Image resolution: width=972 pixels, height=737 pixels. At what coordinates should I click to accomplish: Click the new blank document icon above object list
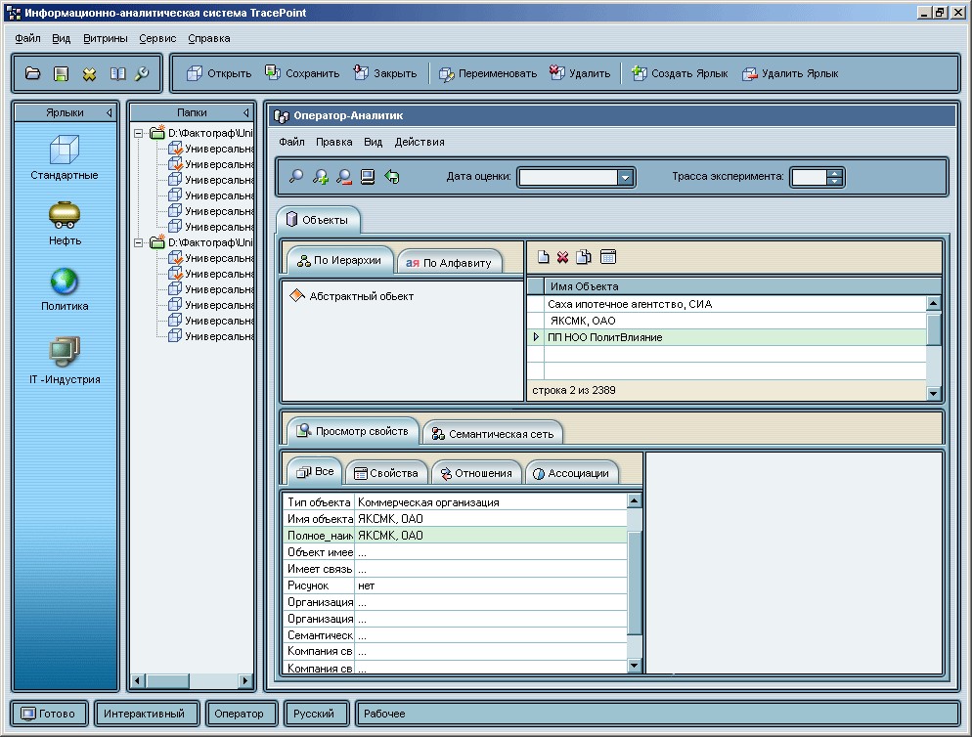543,257
